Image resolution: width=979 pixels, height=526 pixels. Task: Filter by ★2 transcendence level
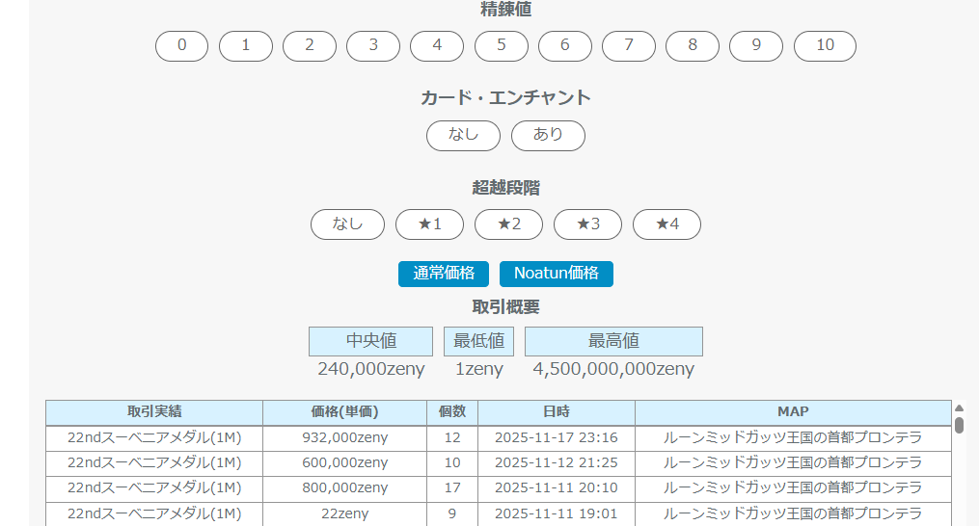point(508,224)
